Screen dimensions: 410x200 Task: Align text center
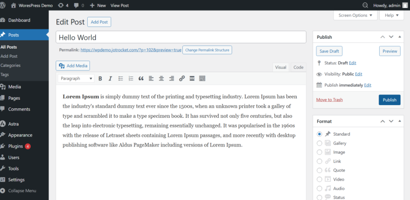(x=161, y=78)
